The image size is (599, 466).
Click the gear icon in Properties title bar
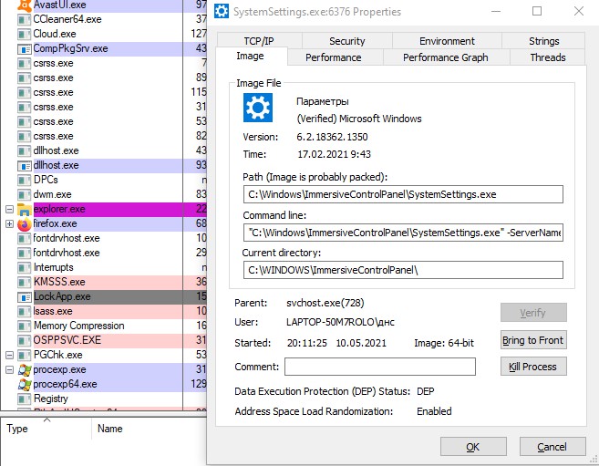222,11
